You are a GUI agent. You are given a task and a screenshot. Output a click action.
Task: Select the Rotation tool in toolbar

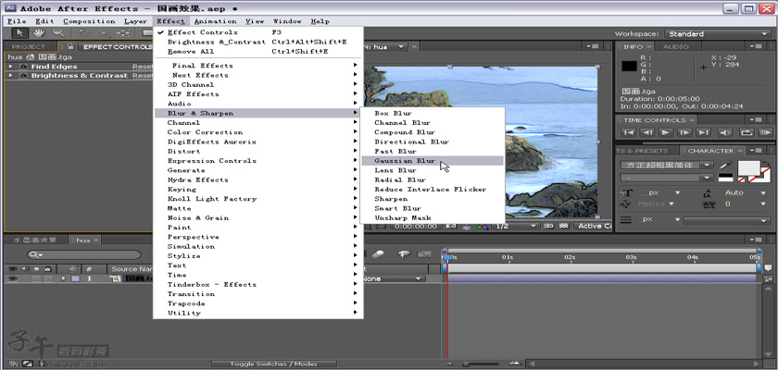[85, 33]
